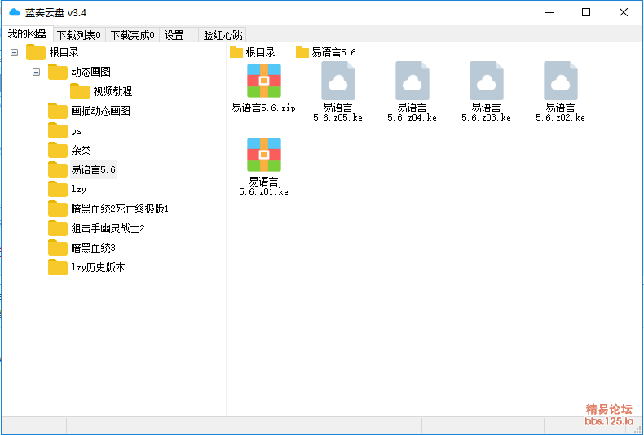Click the lzy历史版本 folder icon
This screenshot has height=435, width=644.
click(58, 267)
